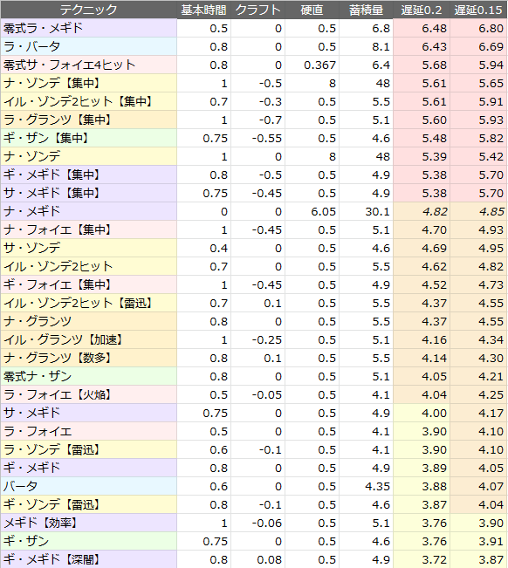Click the メギド【効率】 technique cell
The width and height of the screenshot is (508, 568).
[89, 523]
